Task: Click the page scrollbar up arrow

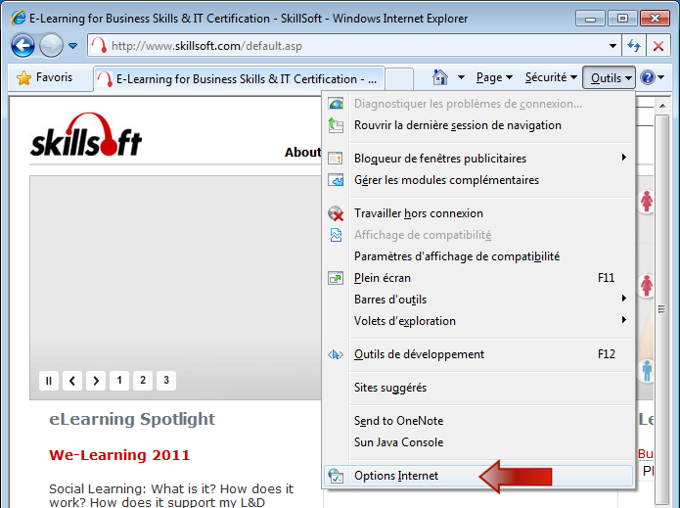Action: (x=661, y=106)
